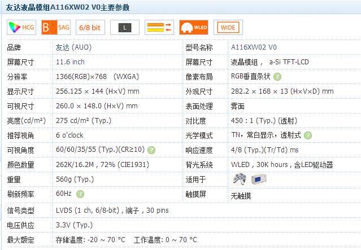Viewport: 361px width, 250px height.
Task: Click the 颜色数量 row label
Action: tap(20, 165)
